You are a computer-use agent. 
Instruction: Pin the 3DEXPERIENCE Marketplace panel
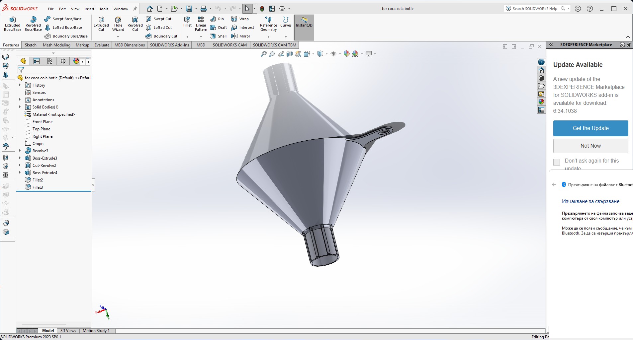coord(629,45)
